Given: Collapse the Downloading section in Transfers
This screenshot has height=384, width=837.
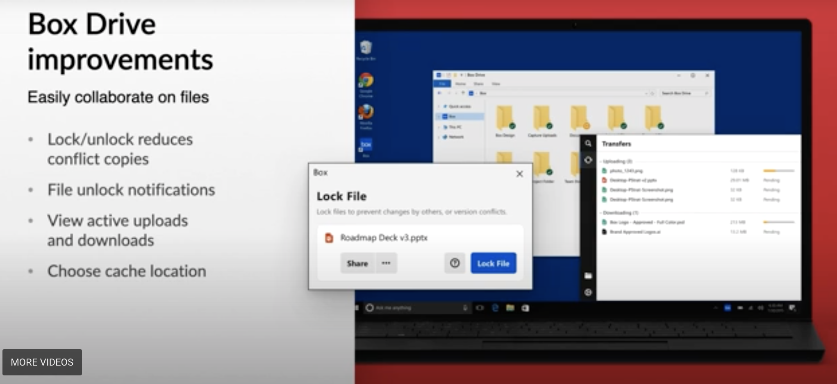Looking at the screenshot, I should (601, 213).
